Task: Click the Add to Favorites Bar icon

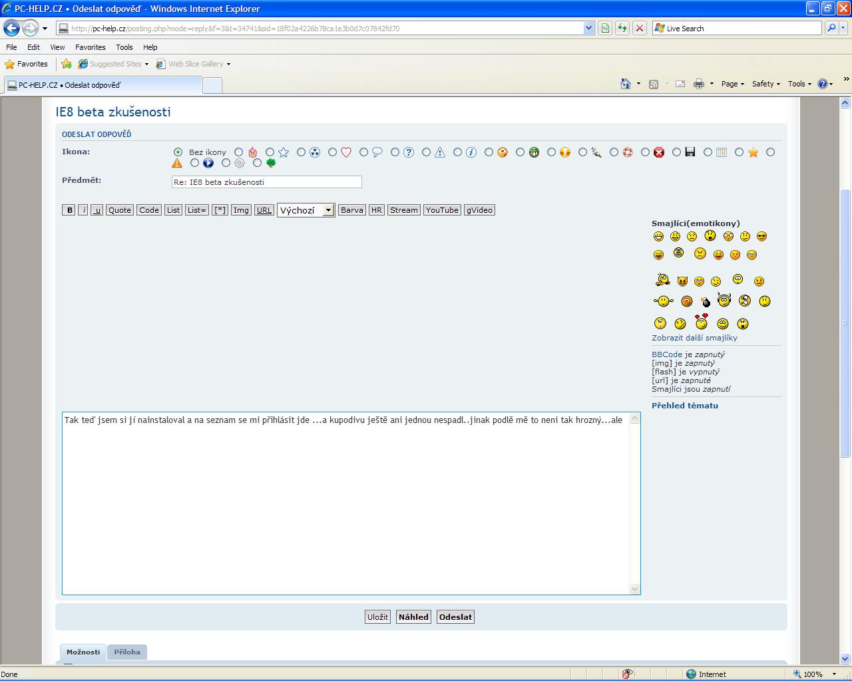Action: tap(67, 64)
